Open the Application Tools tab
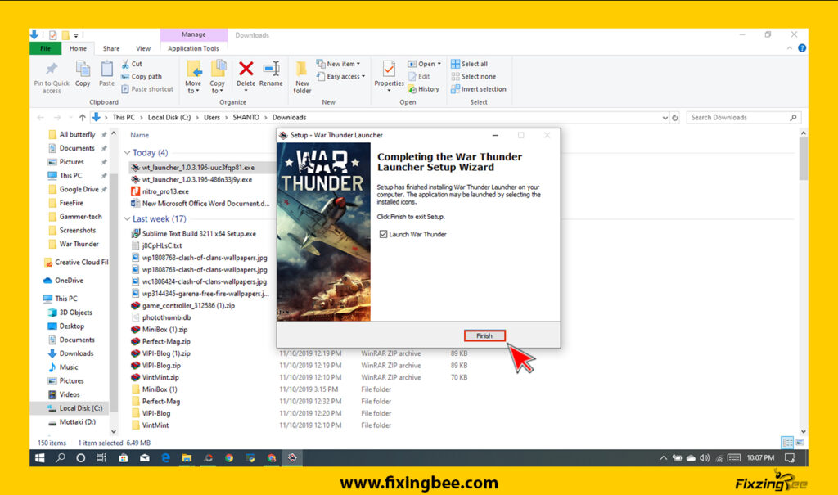The image size is (838, 495). pyautogui.click(x=193, y=48)
